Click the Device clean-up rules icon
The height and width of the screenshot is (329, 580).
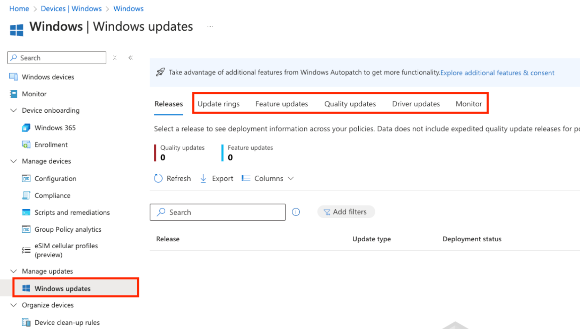click(26, 322)
